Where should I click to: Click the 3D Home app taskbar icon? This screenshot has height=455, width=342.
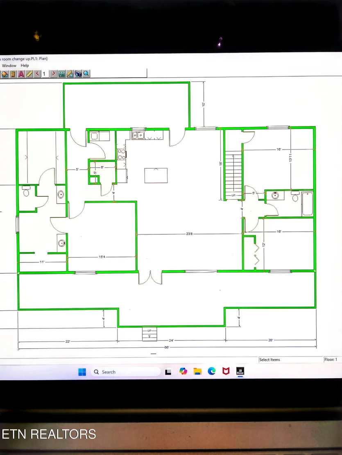pyautogui.click(x=240, y=371)
